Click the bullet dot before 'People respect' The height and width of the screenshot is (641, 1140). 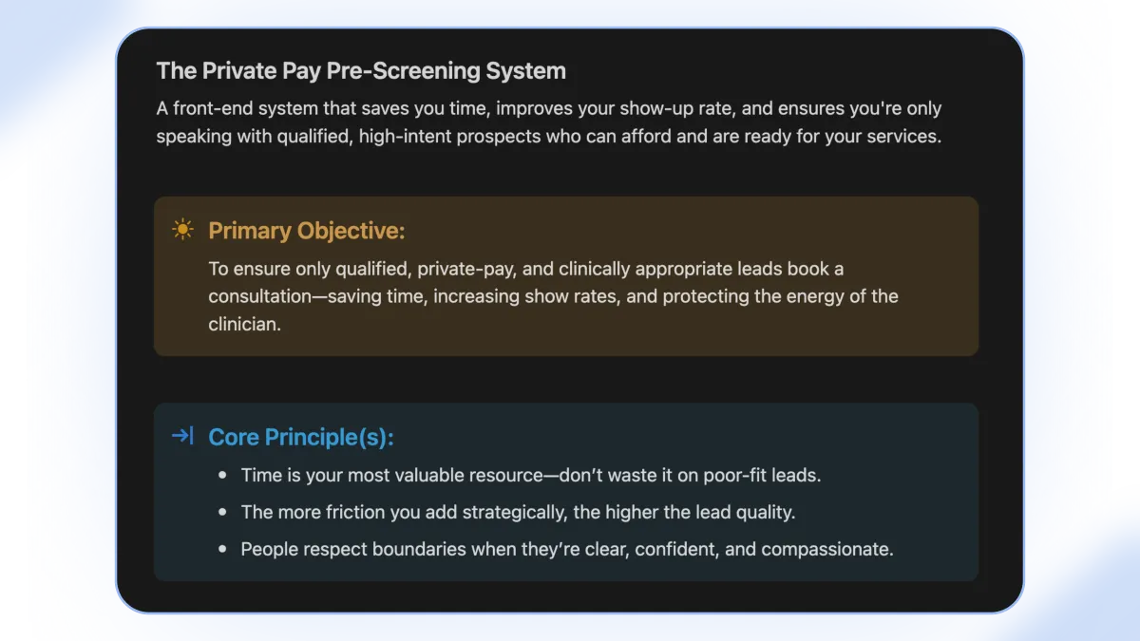(x=222, y=549)
